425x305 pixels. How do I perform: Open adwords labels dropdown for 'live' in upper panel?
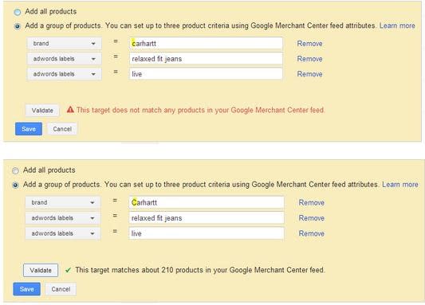(65, 74)
